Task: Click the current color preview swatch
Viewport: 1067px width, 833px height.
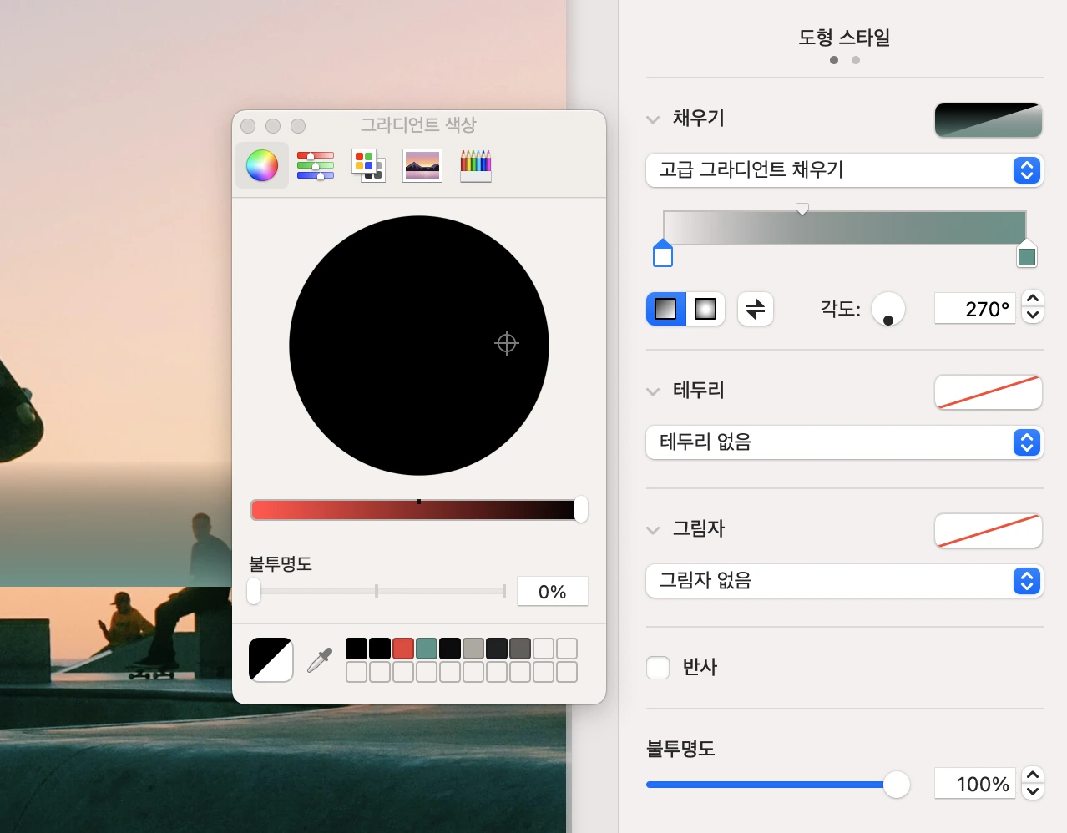Action: pyautogui.click(x=271, y=660)
